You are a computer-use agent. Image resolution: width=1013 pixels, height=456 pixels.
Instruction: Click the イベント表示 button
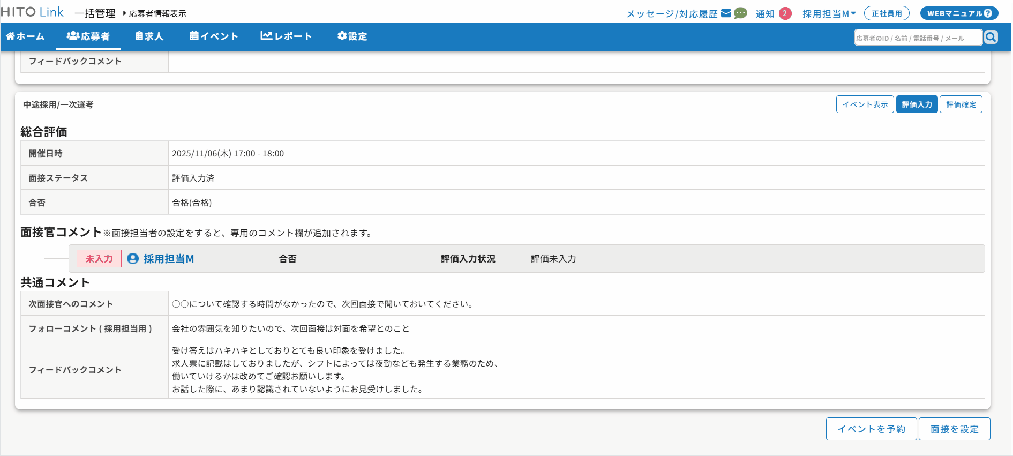pos(865,104)
